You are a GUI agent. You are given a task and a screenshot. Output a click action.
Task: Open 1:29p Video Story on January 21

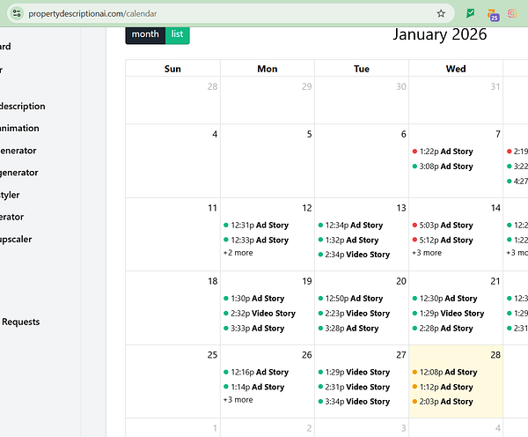point(448,314)
